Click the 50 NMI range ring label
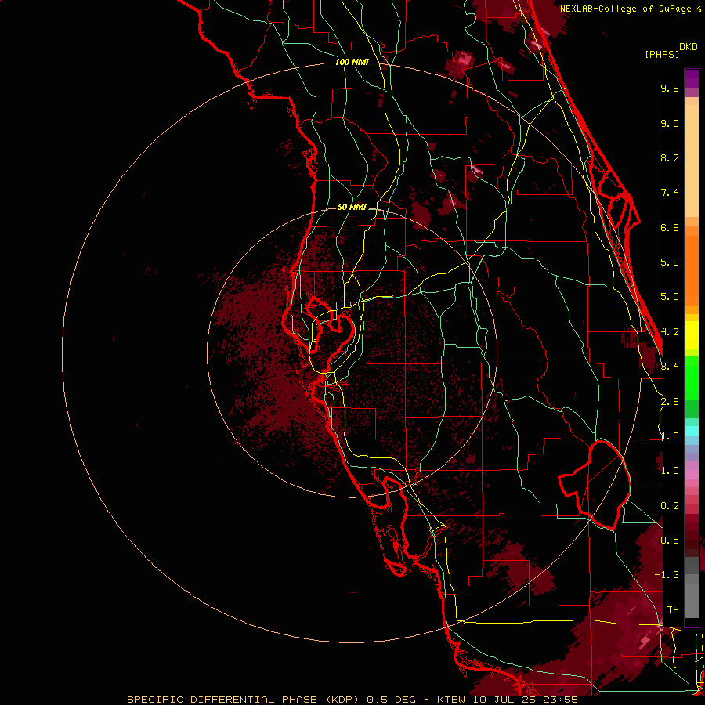 pyautogui.click(x=352, y=207)
